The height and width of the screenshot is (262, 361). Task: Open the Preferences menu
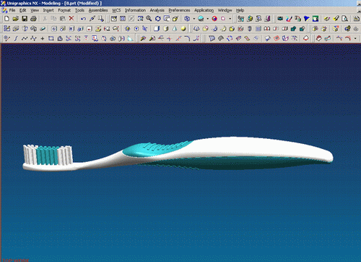click(x=179, y=10)
